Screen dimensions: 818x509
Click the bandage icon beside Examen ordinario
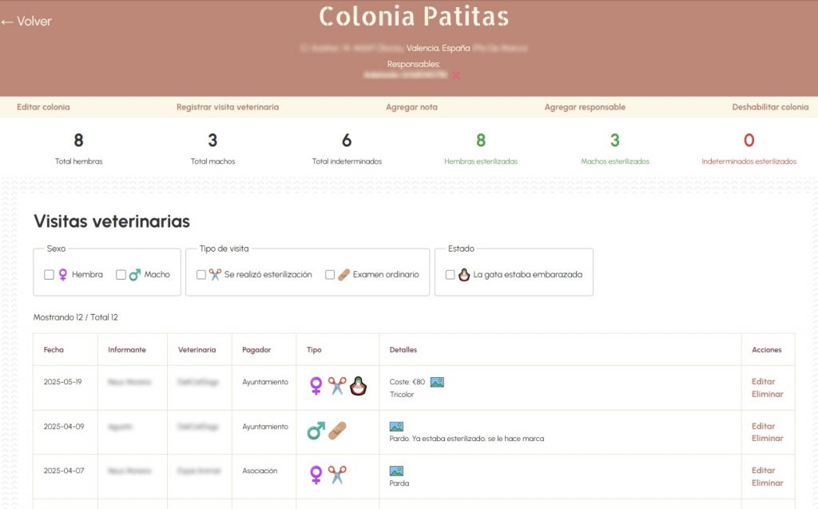pyautogui.click(x=344, y=274)
